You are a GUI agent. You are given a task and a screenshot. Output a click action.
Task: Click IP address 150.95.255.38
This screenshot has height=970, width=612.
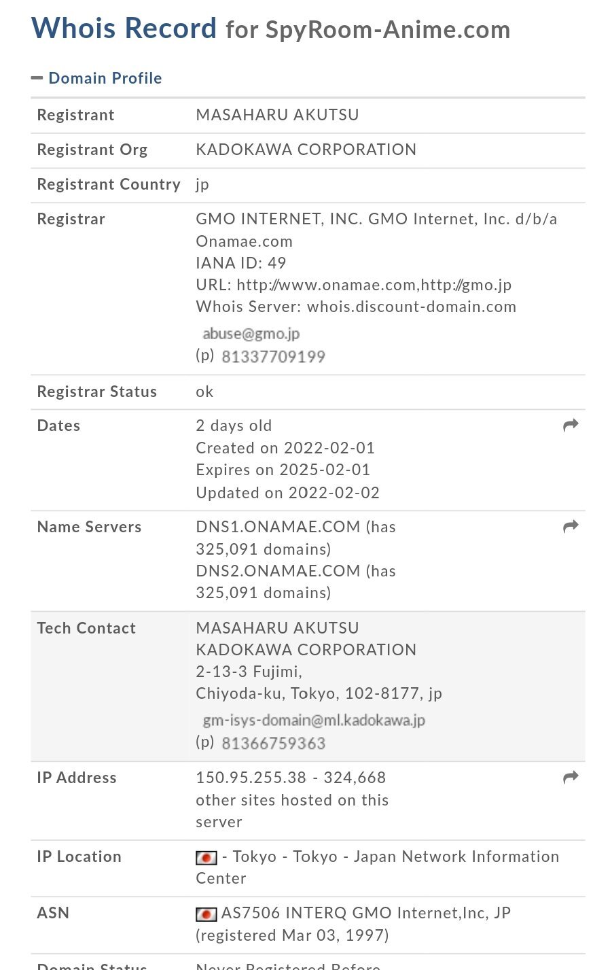[x=251, y=778]
